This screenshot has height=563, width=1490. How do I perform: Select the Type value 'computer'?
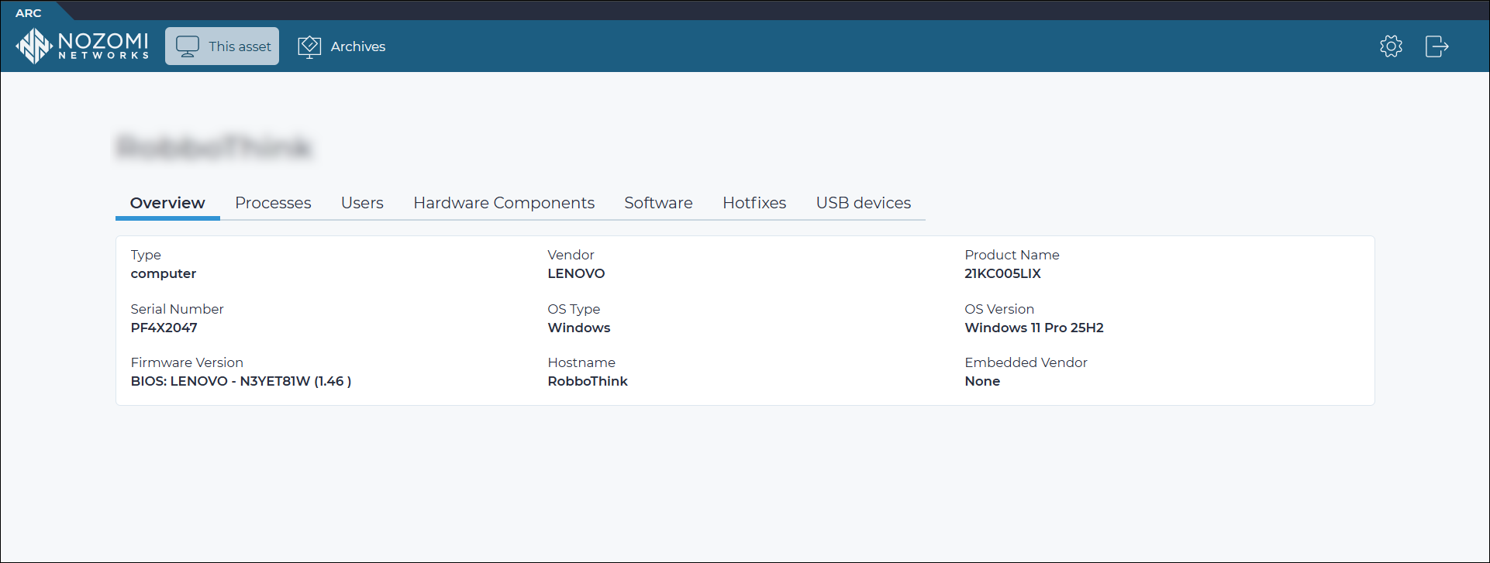[x=164, y=273]
